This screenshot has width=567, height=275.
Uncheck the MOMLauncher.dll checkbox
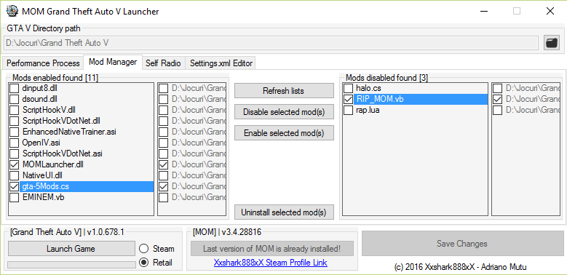pyautogui.click(x=14, y=164)
